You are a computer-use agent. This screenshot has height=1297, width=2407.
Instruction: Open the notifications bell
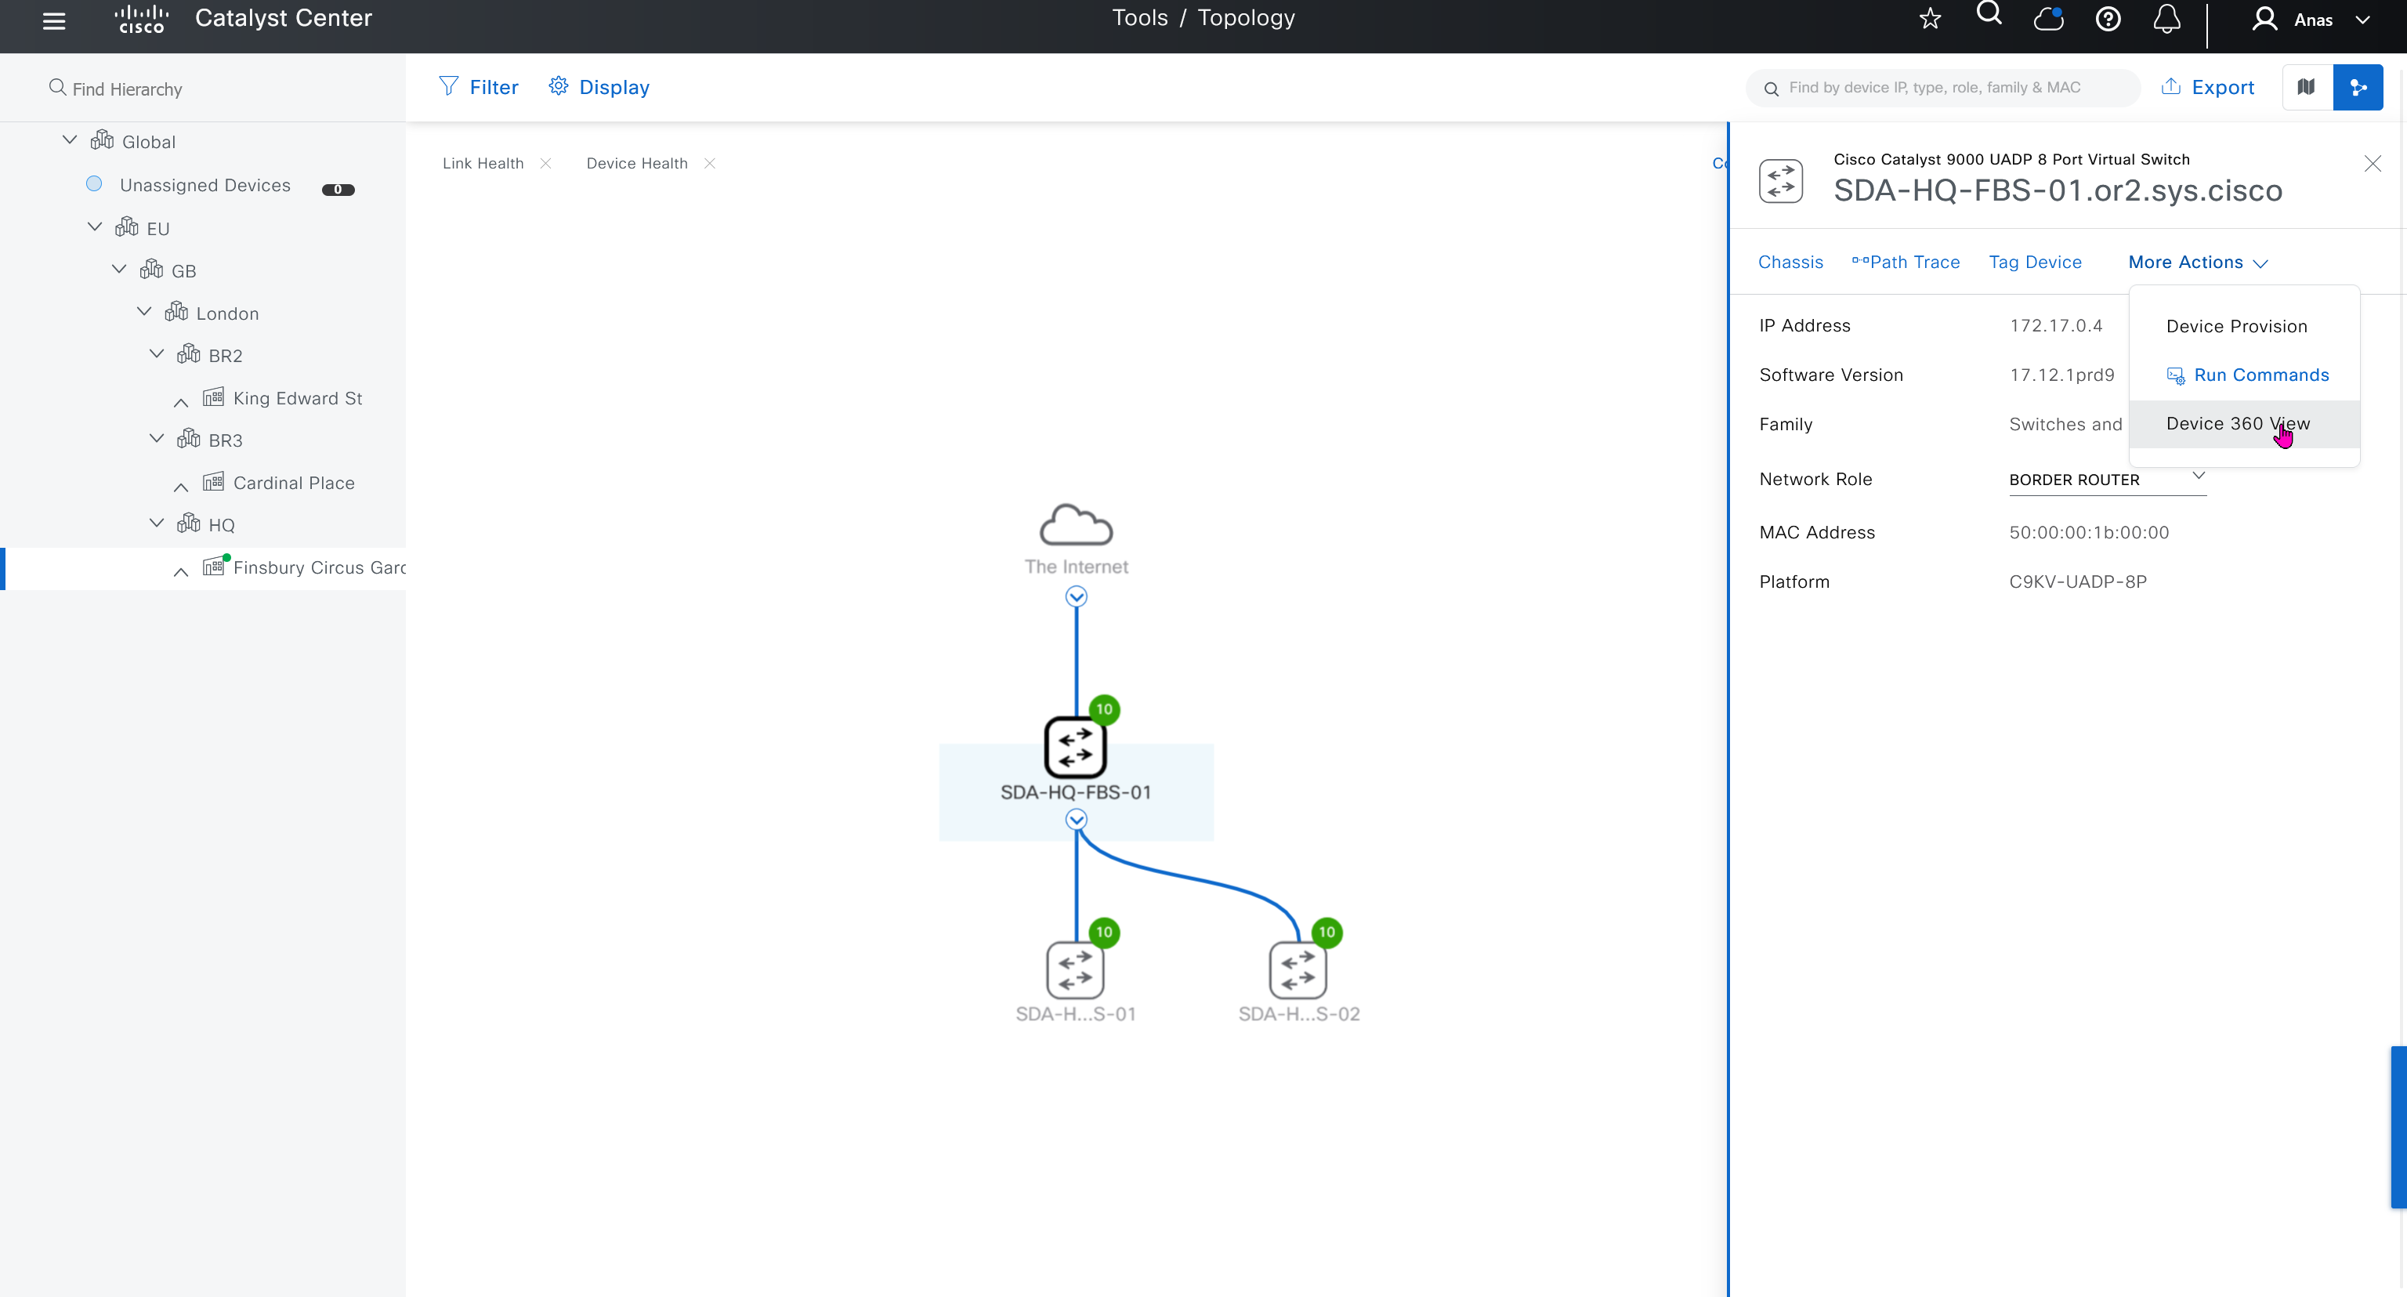click(x=2166, y=19)
